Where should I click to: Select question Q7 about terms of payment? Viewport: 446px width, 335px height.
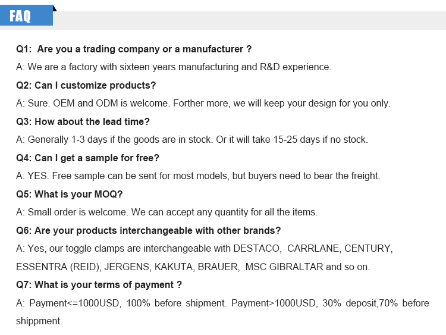(99, 284)
